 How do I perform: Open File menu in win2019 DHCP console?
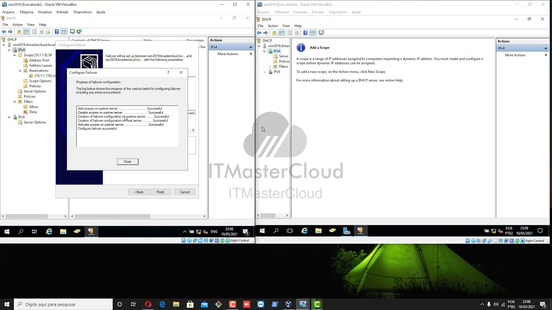click(x=6, y=25)
